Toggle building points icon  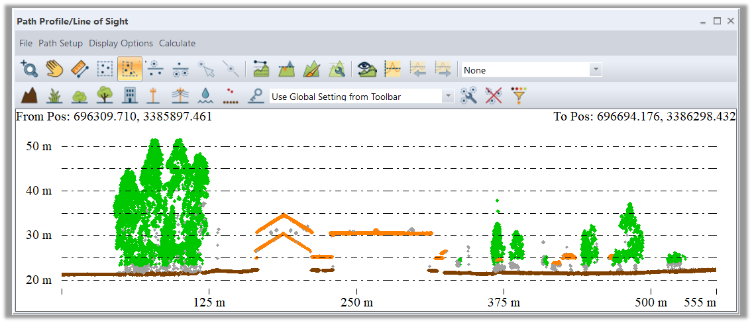pyautogui.click(x=130, y=95)
